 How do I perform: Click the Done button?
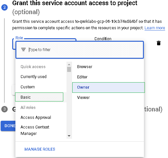point(8,126)
